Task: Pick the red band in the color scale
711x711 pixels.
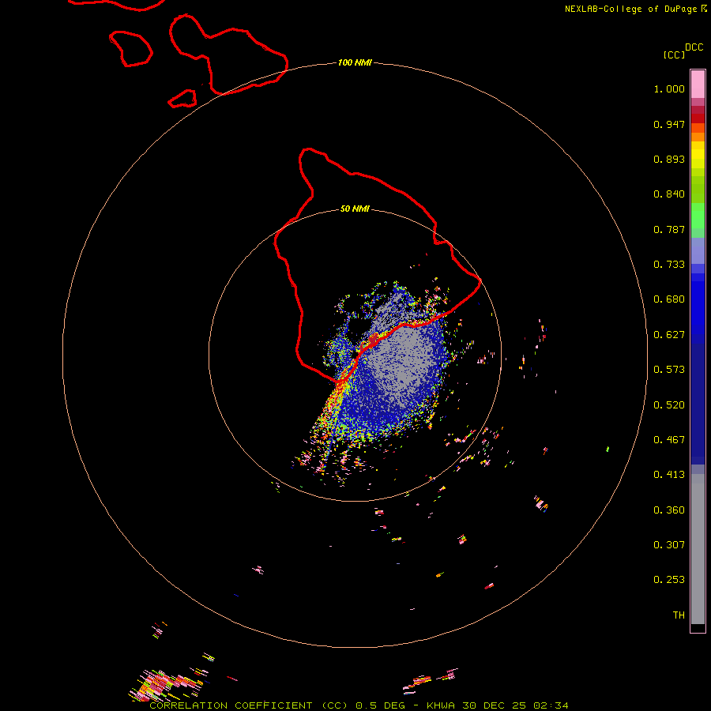Action: 698,118
